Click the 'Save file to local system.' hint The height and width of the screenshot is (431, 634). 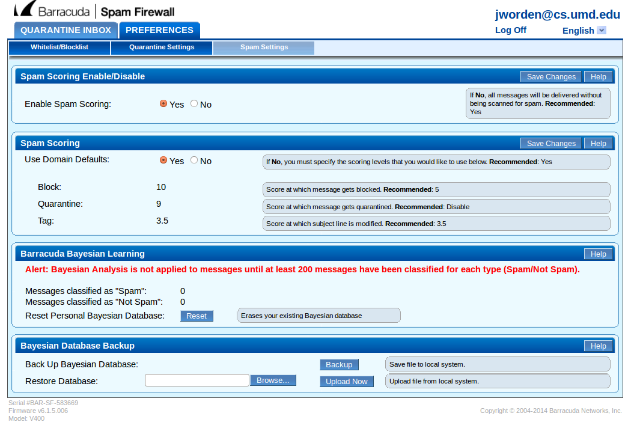pyautogui.click(x=498, y=364)
